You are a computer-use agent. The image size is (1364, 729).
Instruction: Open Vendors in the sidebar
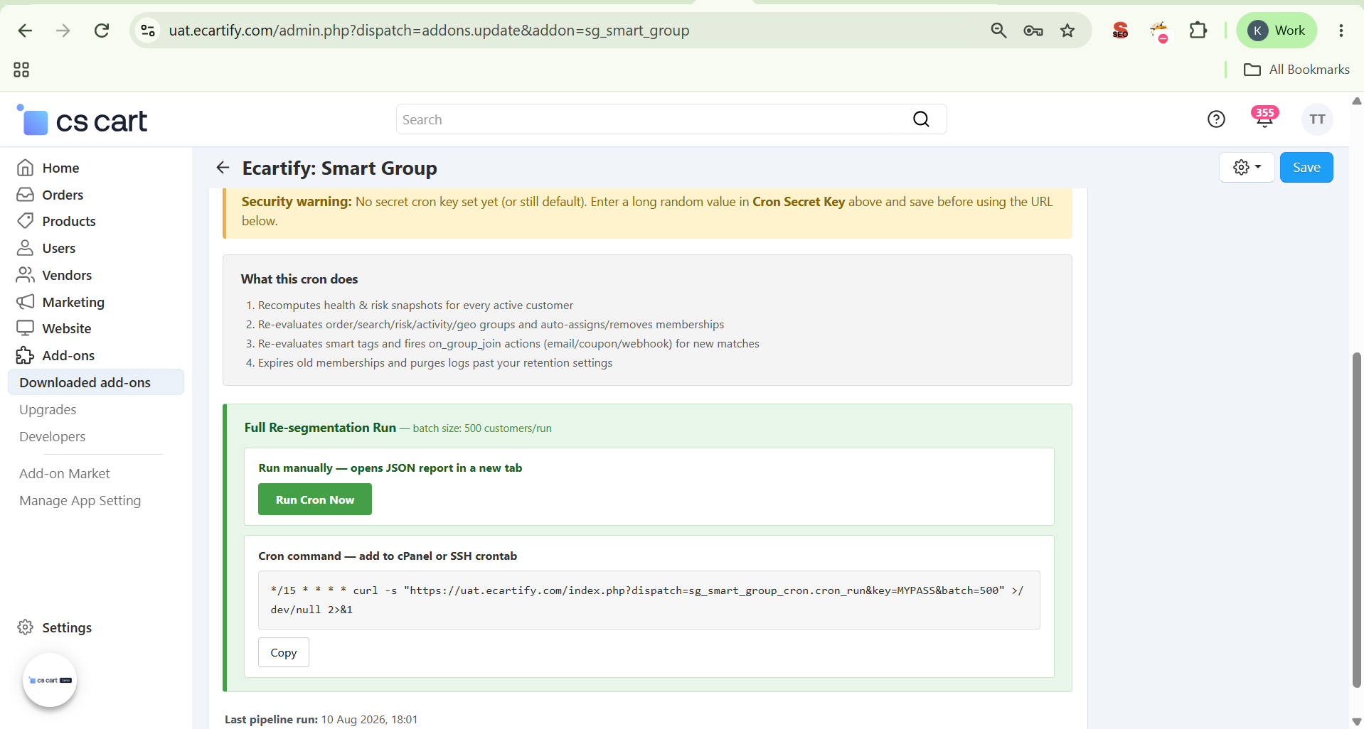coord(67,275)
